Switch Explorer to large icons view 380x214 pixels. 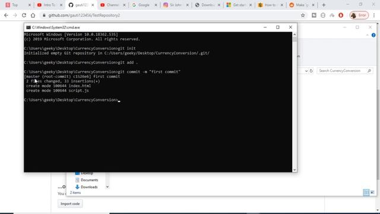click(x=372, y=193)
